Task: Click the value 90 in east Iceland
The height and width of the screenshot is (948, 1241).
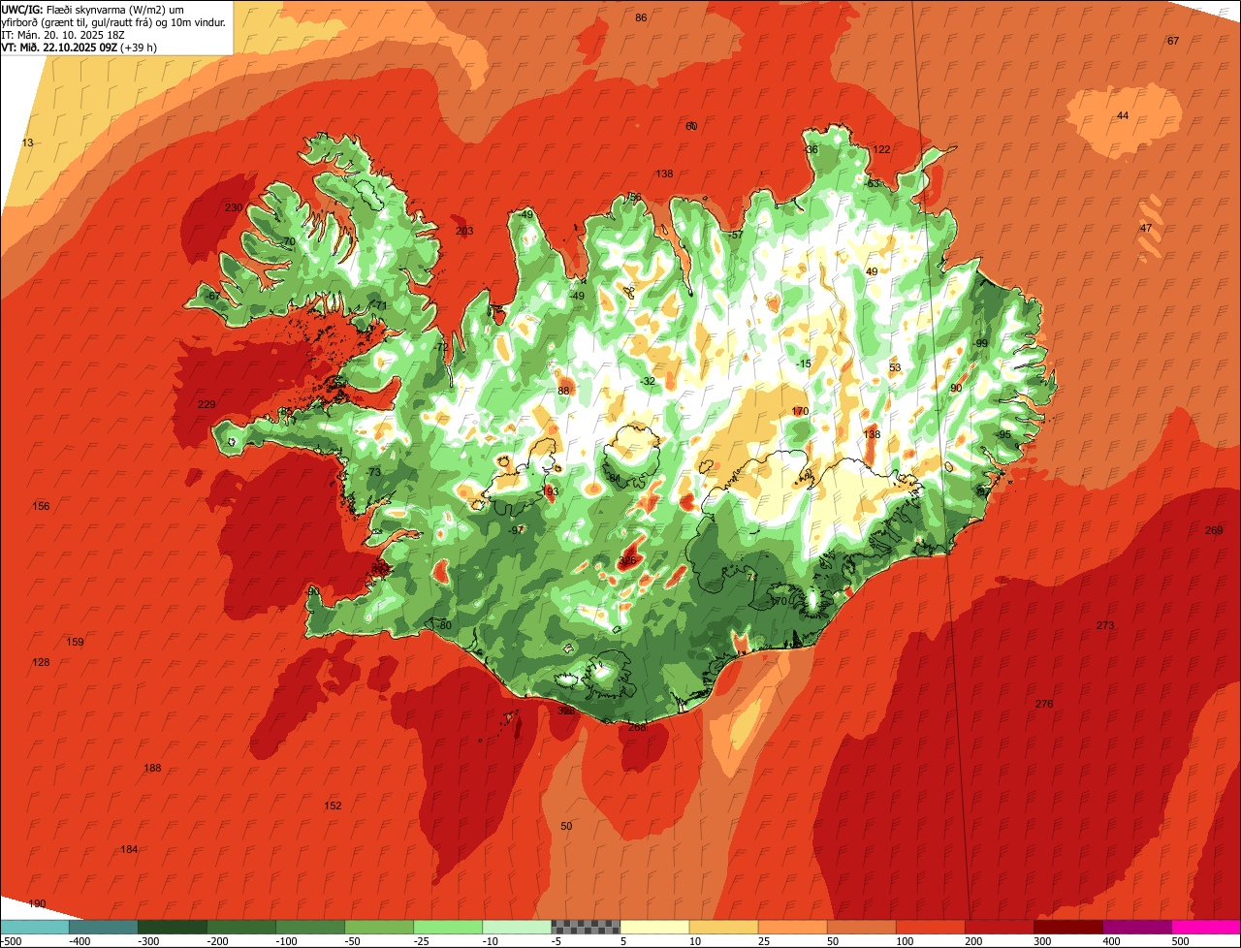Action: click(x=956, y=389)
